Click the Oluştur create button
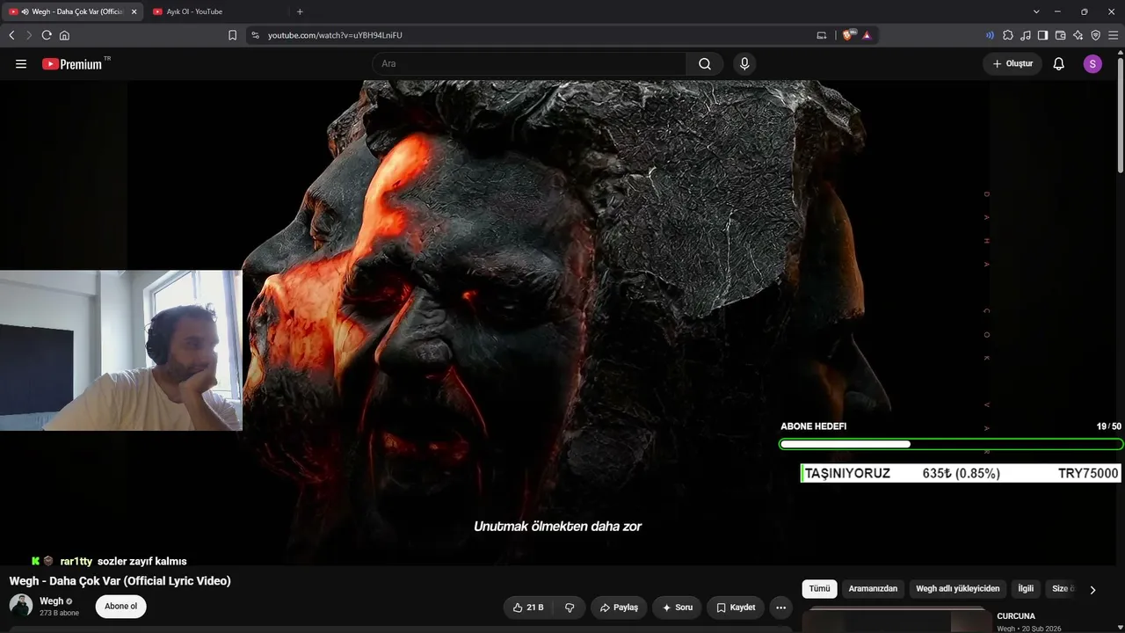Viewport: 1125px width, 633px height. [1012, 64]
